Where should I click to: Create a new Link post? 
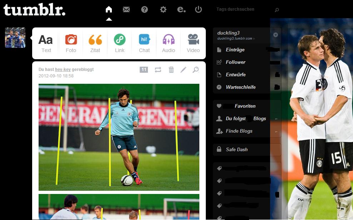coord(120,44)
